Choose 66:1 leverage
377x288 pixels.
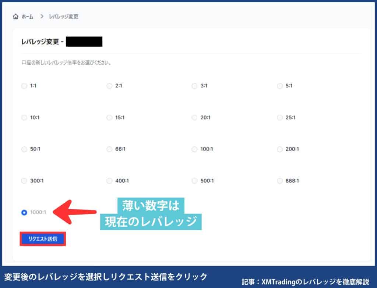coord(109,149)
